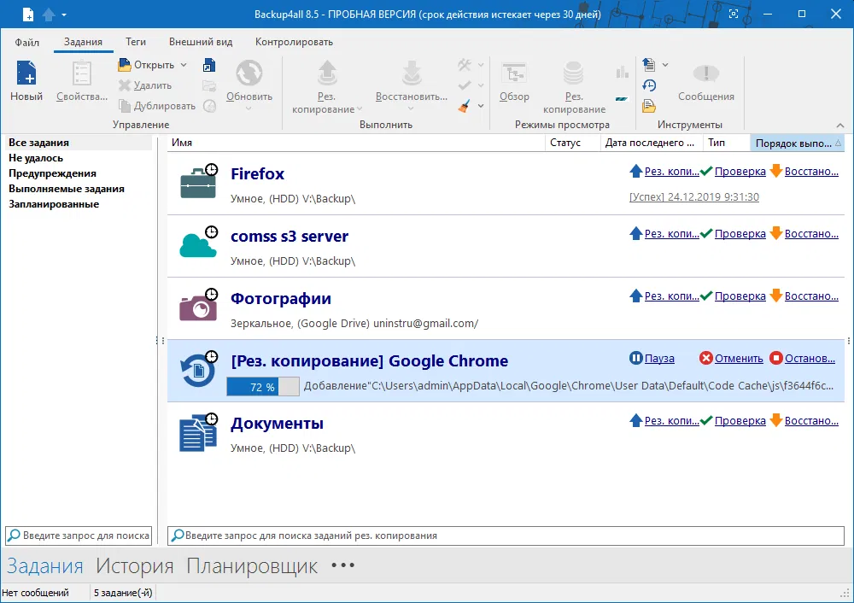Click the Предупреждения filter

click(x=52, y=173)
